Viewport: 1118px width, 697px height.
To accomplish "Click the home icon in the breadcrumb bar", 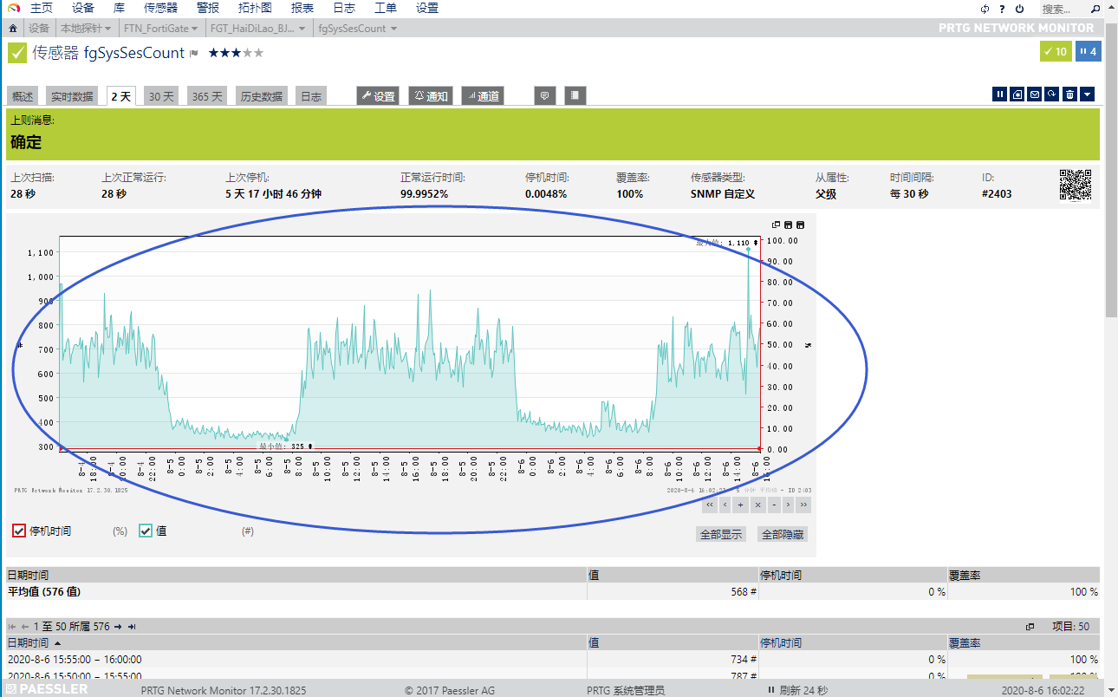I will pos(13,29).
